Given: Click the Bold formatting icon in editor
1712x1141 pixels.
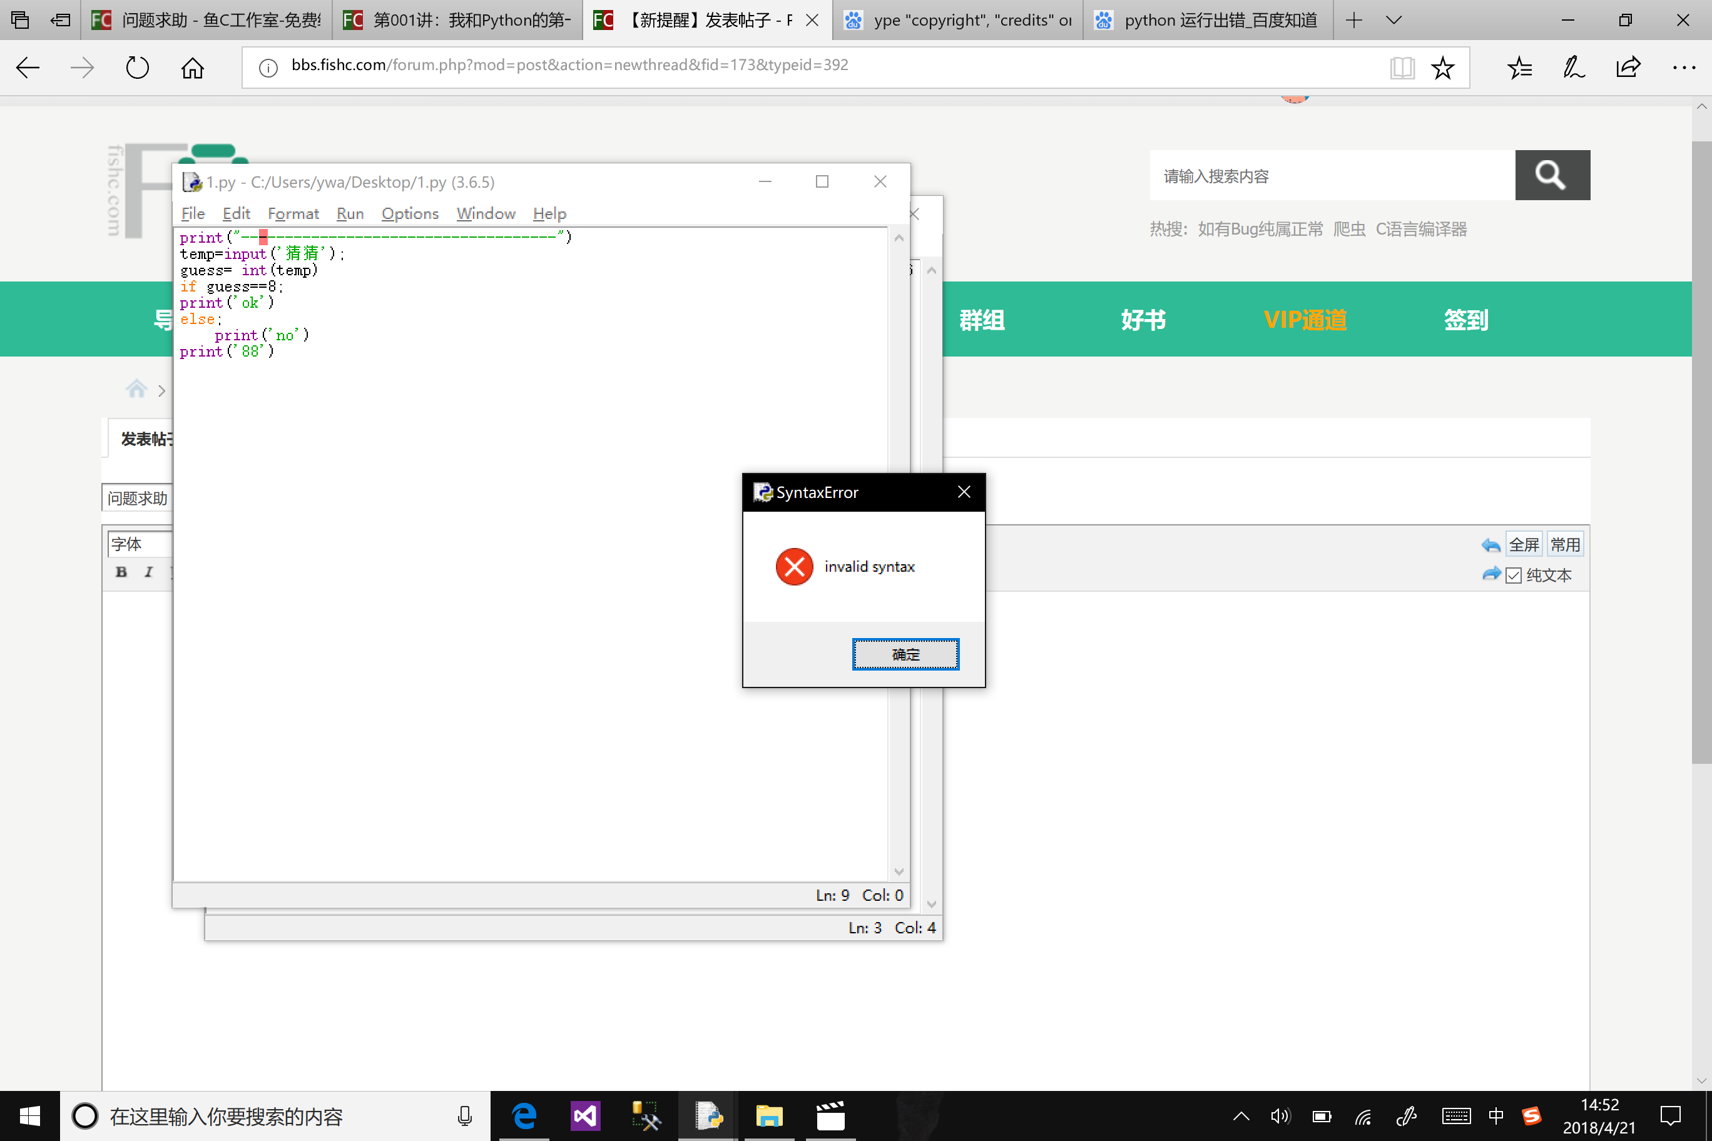Looking at the screenshot, I should coord(121,572).
